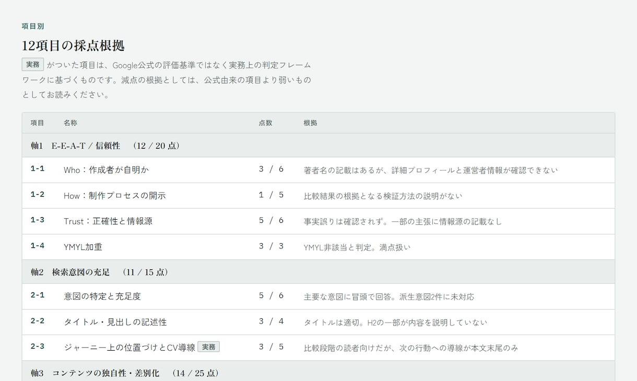Click item number 2-3
The width and height of the screenshot is (637, 381).
tap(38, 346)
